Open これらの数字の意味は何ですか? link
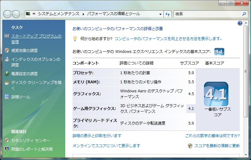 click(x=212, y=136)
